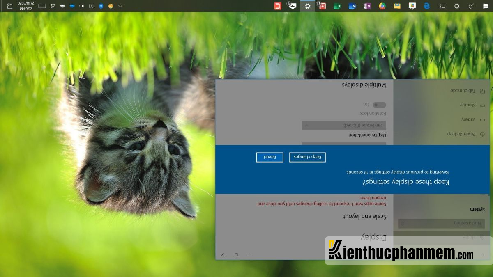The width and height of the screenshot is (493, 277).
Task: Click the Revert button
Action: [x=270, y=157]
